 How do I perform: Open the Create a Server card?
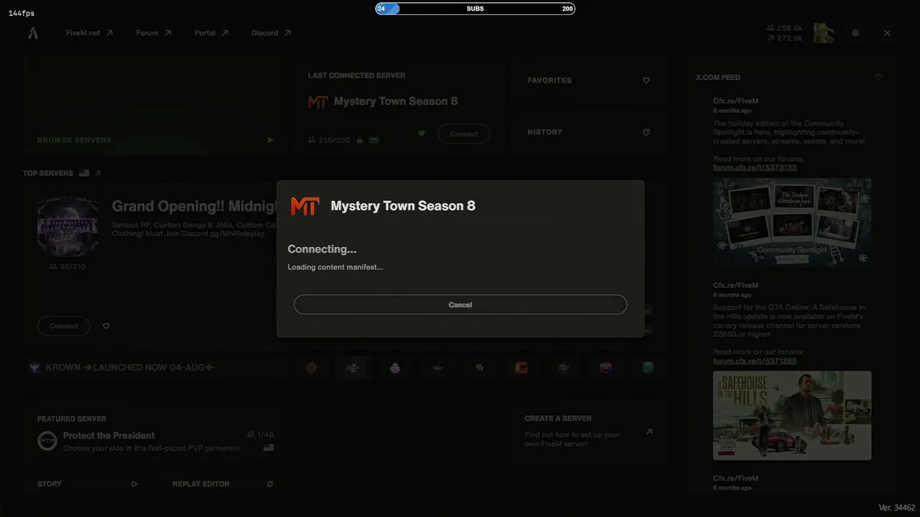pos(588,432)
